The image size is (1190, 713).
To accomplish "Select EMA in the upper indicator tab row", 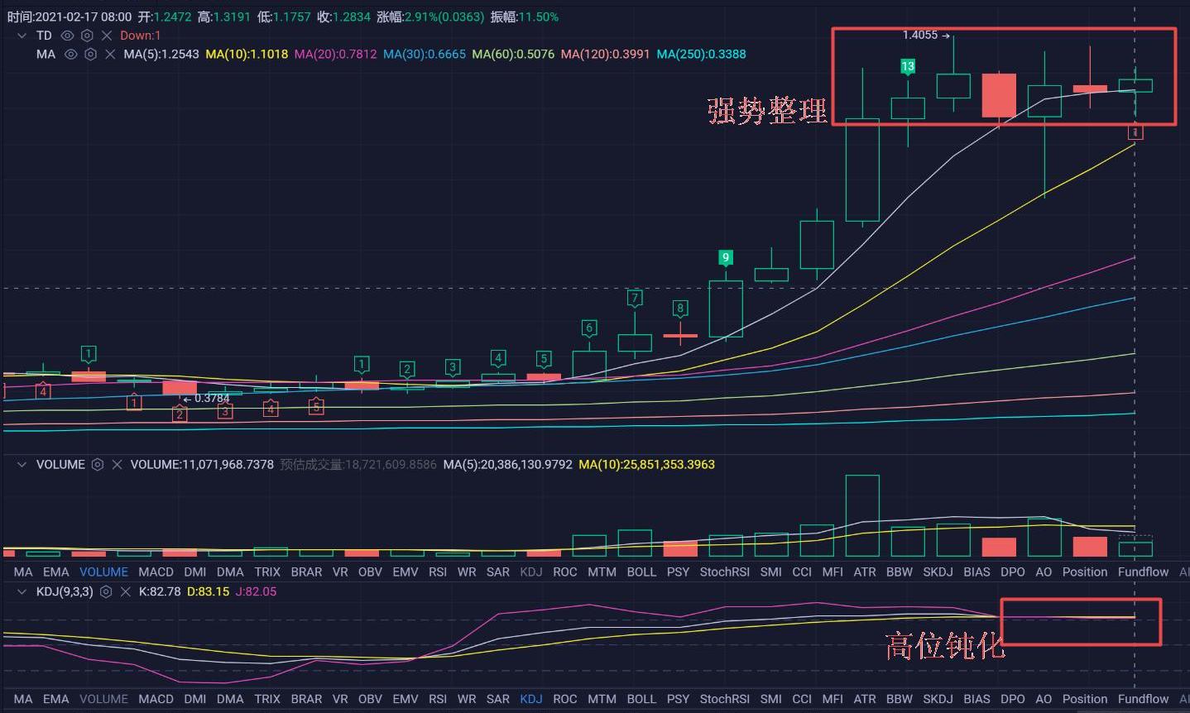I will (x=56, y=572).
